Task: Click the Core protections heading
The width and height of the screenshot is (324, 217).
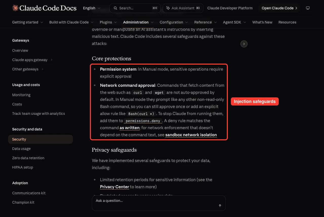Action: pos(111,59)
